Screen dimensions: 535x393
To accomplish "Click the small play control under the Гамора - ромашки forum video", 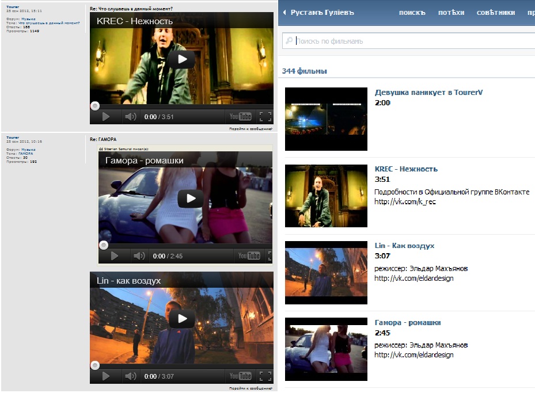I will pyautogui.click(x=114, y=256).
